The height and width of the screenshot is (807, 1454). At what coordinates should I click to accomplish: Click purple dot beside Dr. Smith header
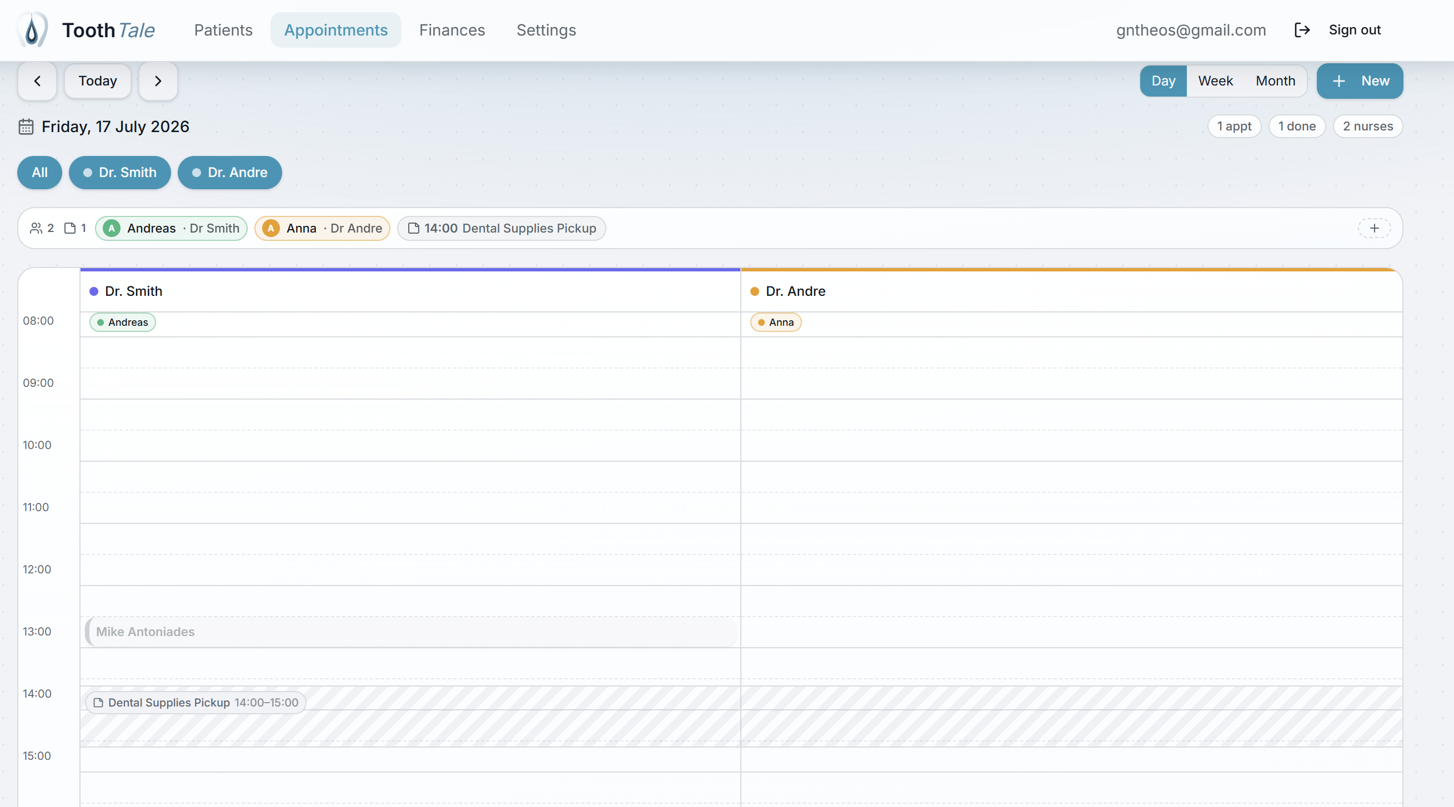click(94, 291)
